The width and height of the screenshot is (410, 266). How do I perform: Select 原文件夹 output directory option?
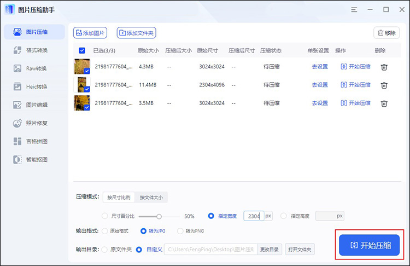click(x=104, y=250)
